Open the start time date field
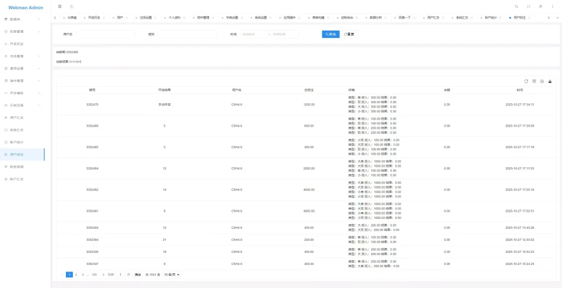 click(254, 34)
